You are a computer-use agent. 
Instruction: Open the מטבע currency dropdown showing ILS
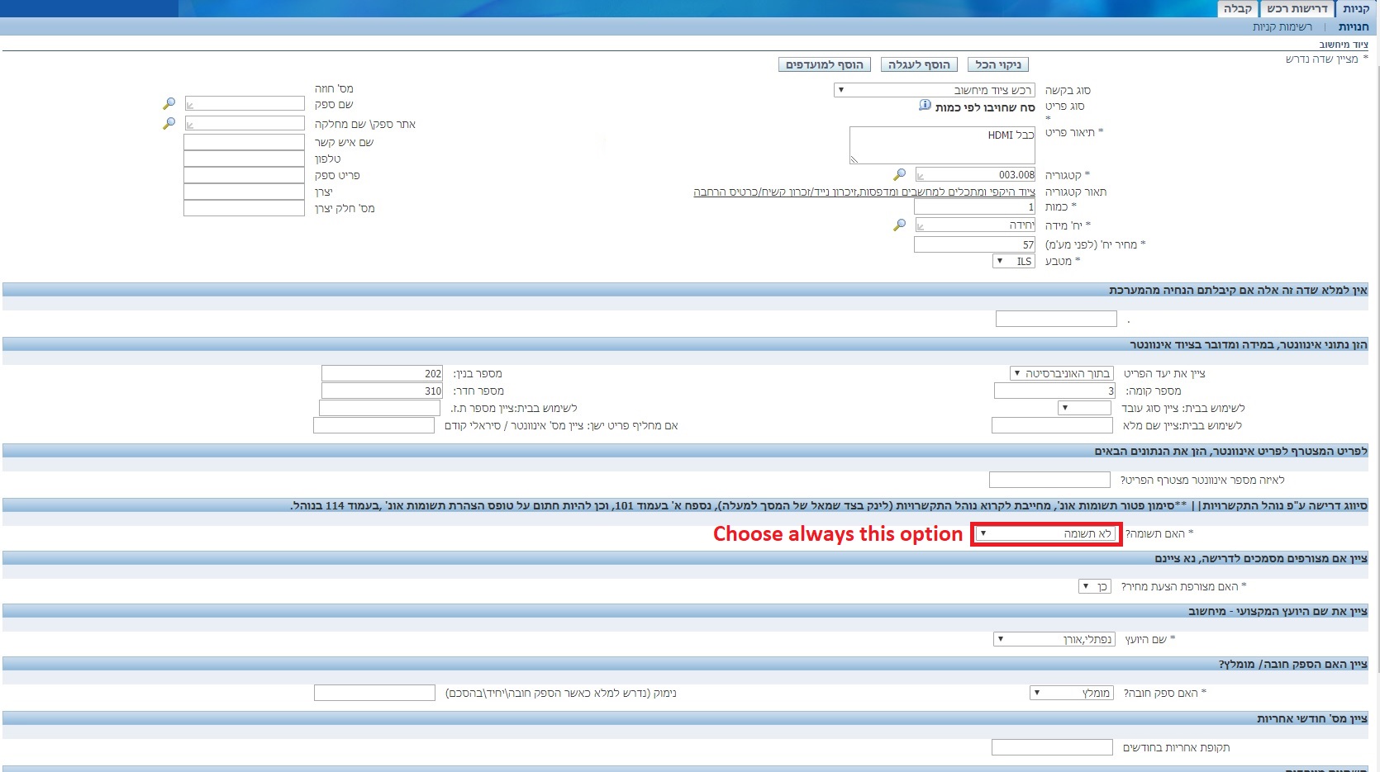click(x=1013, y=261)
